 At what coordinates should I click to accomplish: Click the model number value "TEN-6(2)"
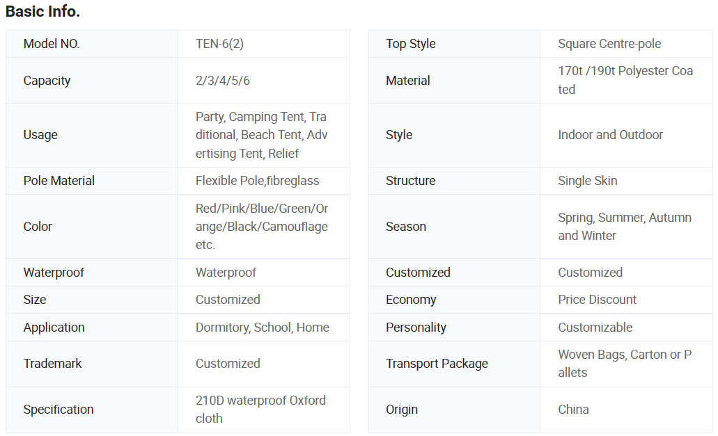[219, 44]
